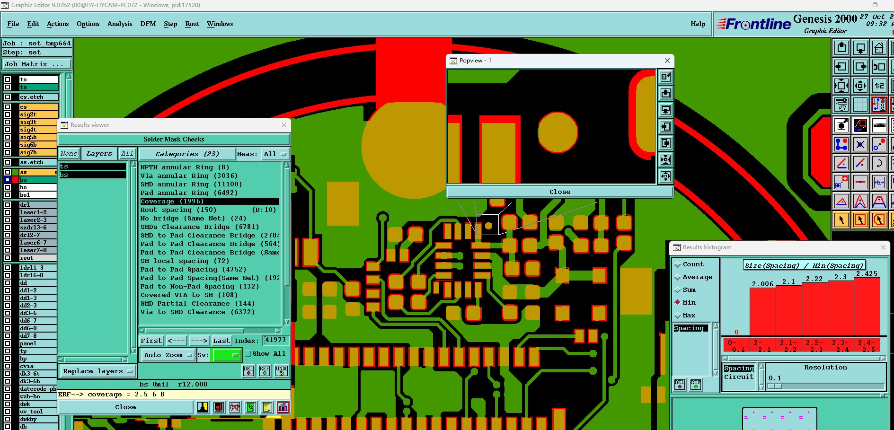
Task: Select layer bs in Results viewer list
Action: click(93, 175)
